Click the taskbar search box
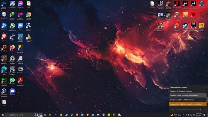This screenshot has width=208, height=117. [24, 115]
